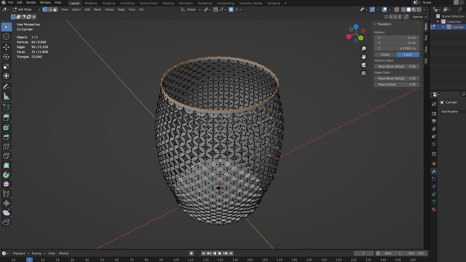Select the Measure tool
The width and height of the screenshot is (466, 262).
coord(6,96)
